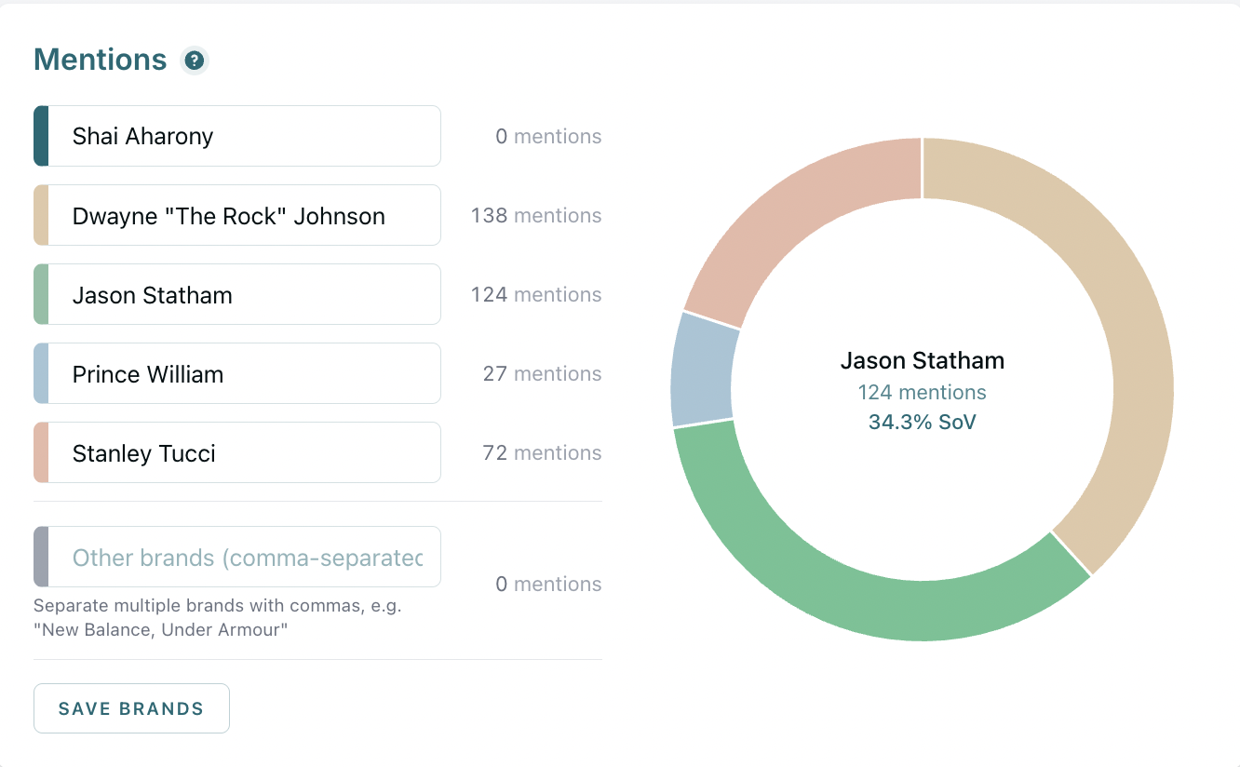Choose the pink swatch beside Stanley Tucci
The width and height of the screenshot is (1240, 767).
[41, 452]
